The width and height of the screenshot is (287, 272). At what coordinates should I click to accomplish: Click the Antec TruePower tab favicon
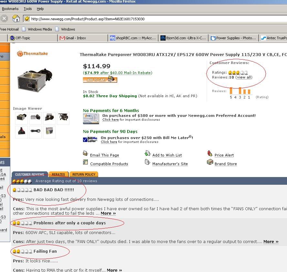tap(263, 38)
